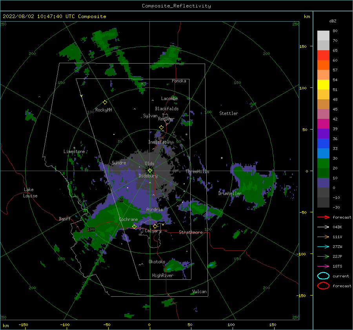This screenshot has height=330, width=353.
Task: Pick the red 60-65 dBZ color swatch
Action: tap(323, 55)
